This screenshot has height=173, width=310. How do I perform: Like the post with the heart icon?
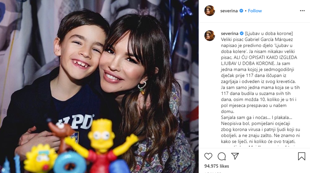(x=208, y=156)
